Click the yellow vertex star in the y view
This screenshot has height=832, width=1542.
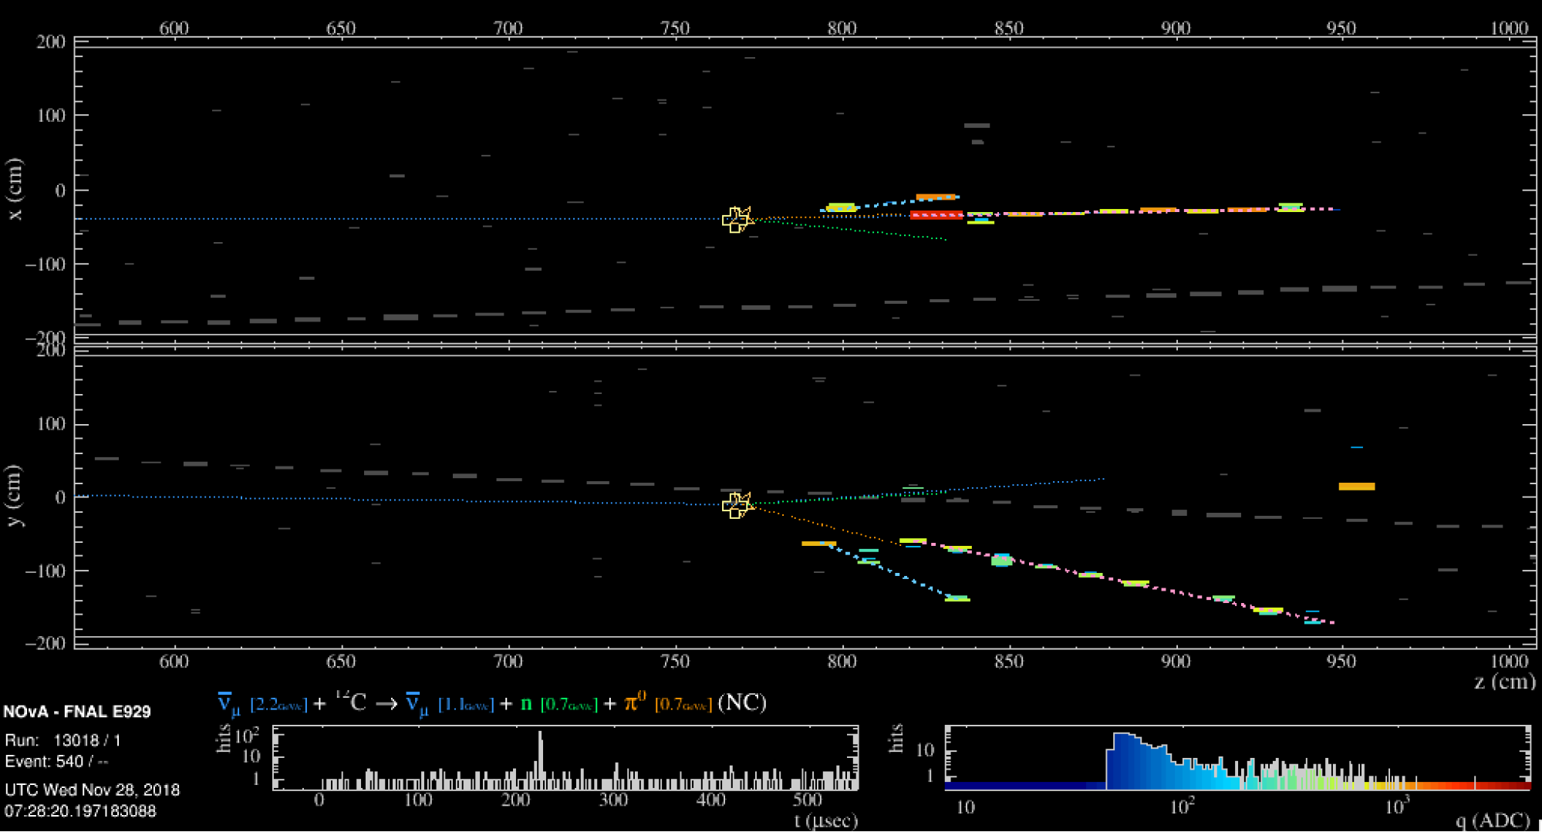tap(736, 505)
